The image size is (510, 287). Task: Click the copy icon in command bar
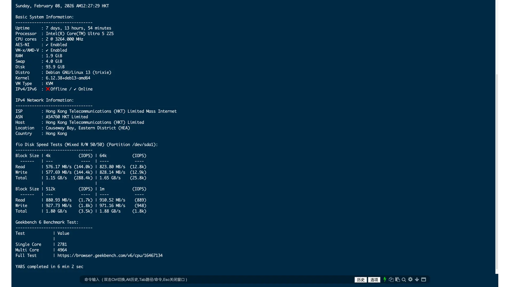[391, 279]
